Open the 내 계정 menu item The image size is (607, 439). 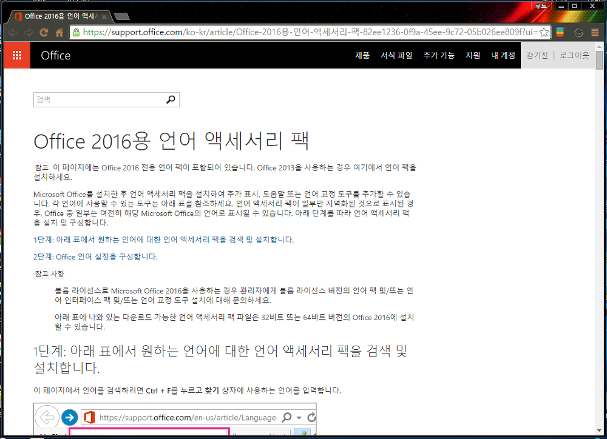click(503, 55)
